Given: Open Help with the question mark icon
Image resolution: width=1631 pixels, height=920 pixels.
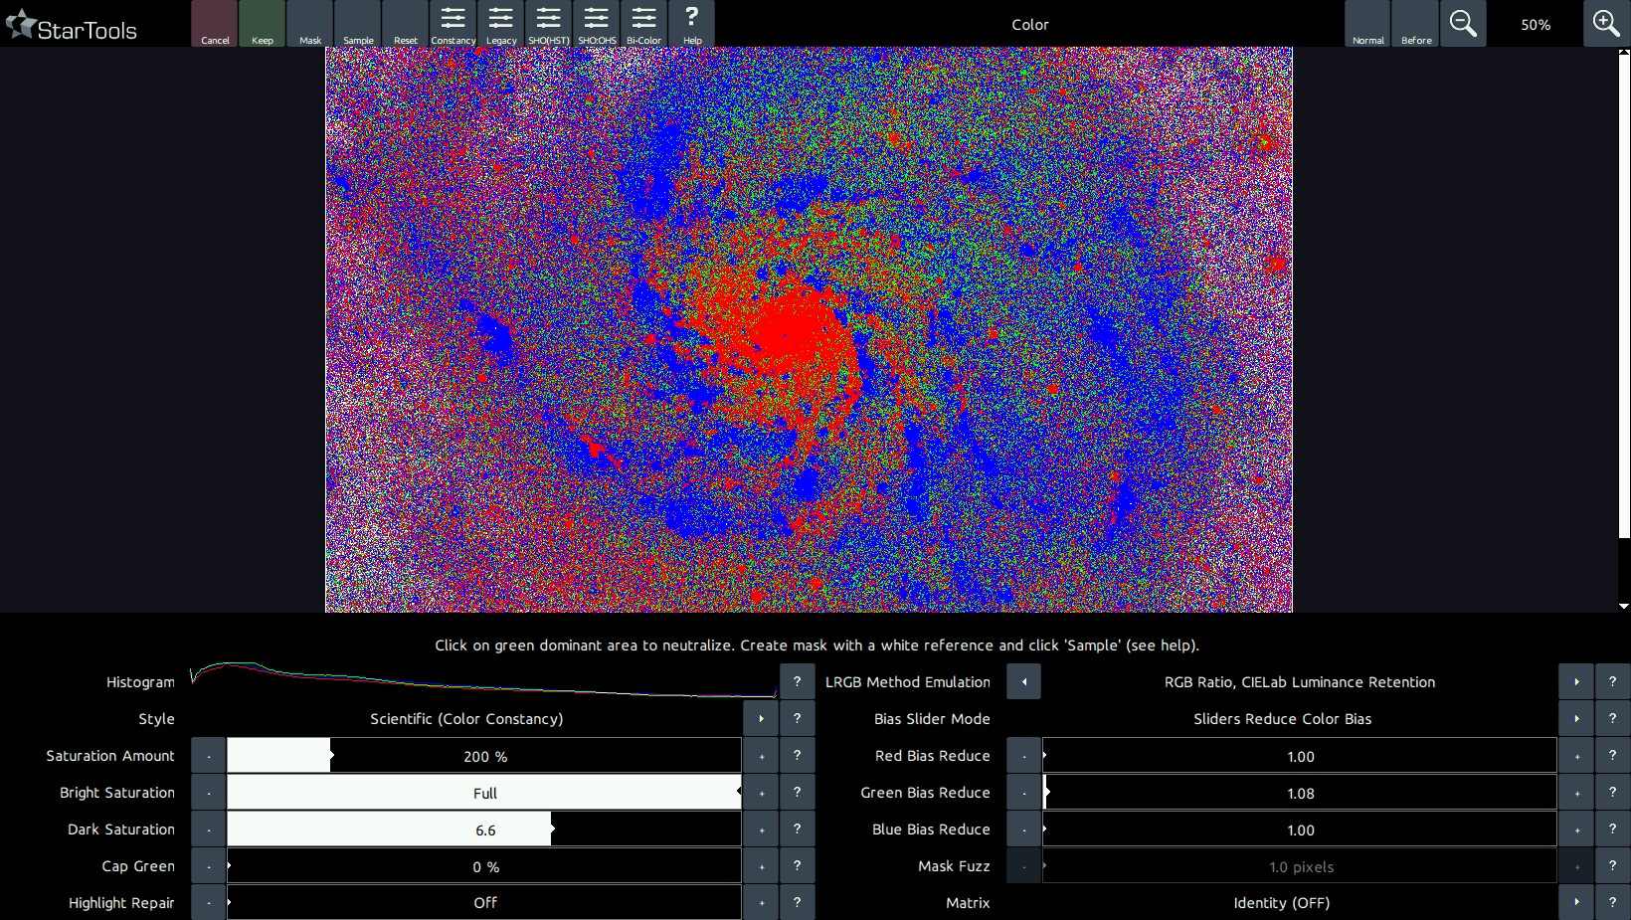Looking at the screenshot, I should (x=691, y=24).
